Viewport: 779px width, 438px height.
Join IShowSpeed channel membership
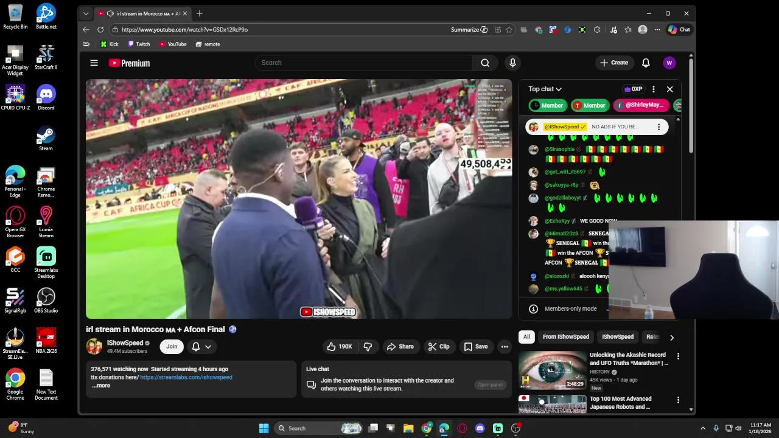click(172, 347)
